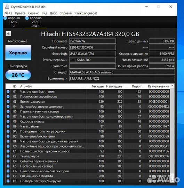Select raw value 002E0008001A

159,156
